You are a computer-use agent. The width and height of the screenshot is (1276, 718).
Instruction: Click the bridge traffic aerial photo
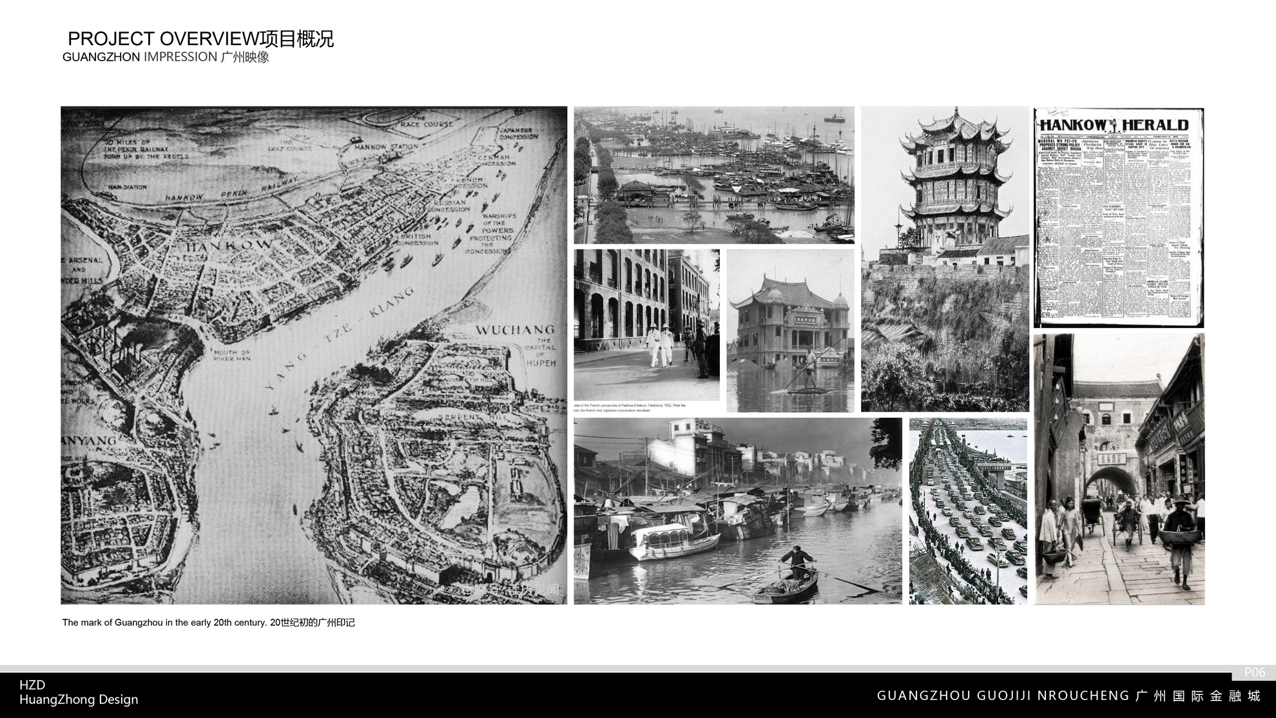pos(968,510)
